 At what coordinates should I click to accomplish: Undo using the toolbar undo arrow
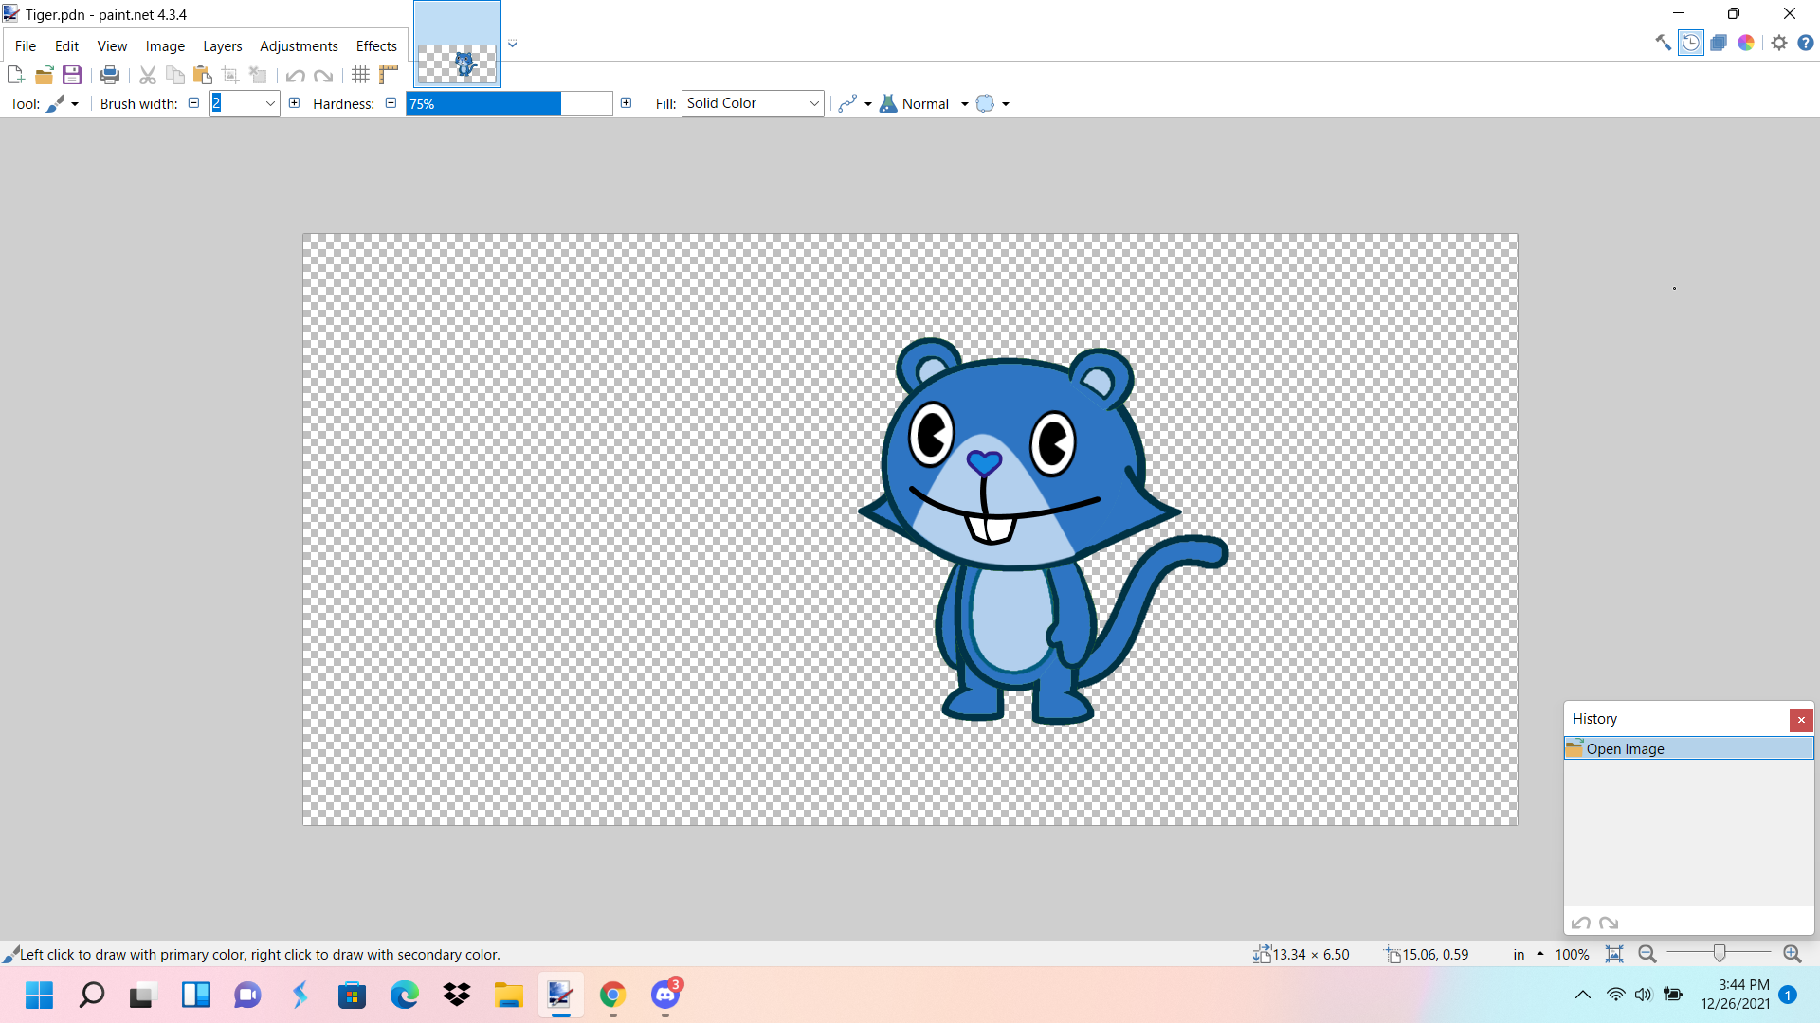[x=296, y=75]
